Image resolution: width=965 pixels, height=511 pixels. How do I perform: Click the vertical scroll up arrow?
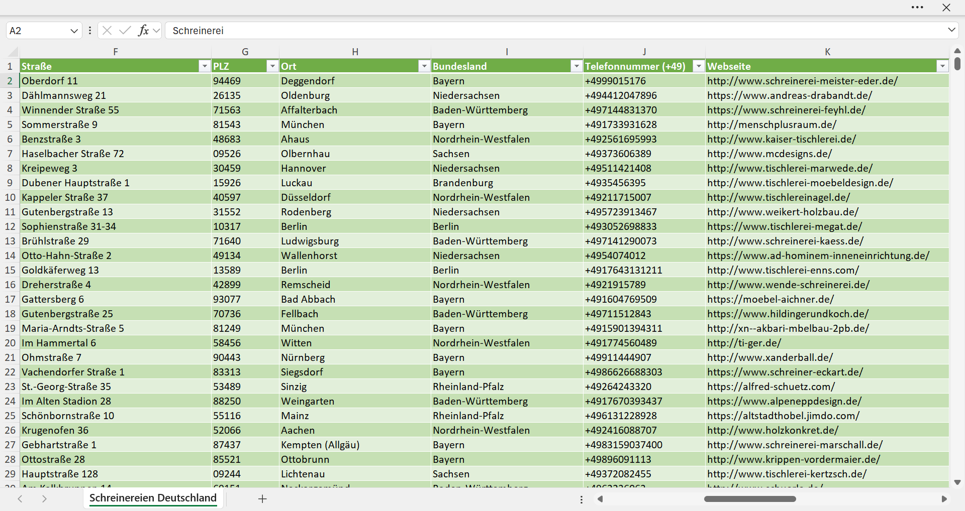pos(957,51)
